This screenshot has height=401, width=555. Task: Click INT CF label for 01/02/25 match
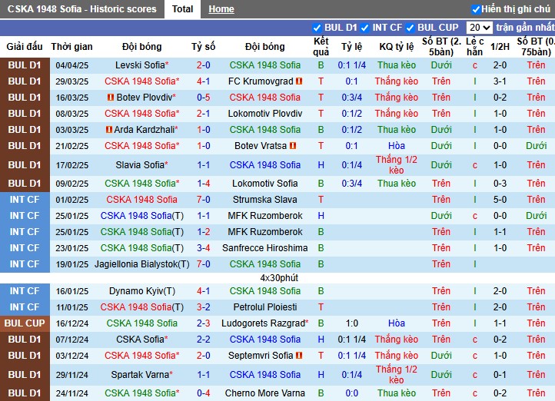pos(25,200)
